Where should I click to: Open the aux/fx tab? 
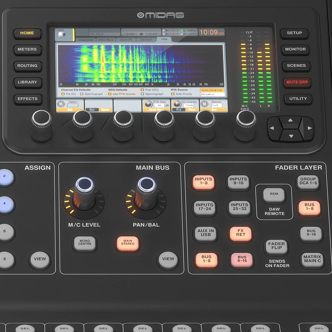click(126, 40)
